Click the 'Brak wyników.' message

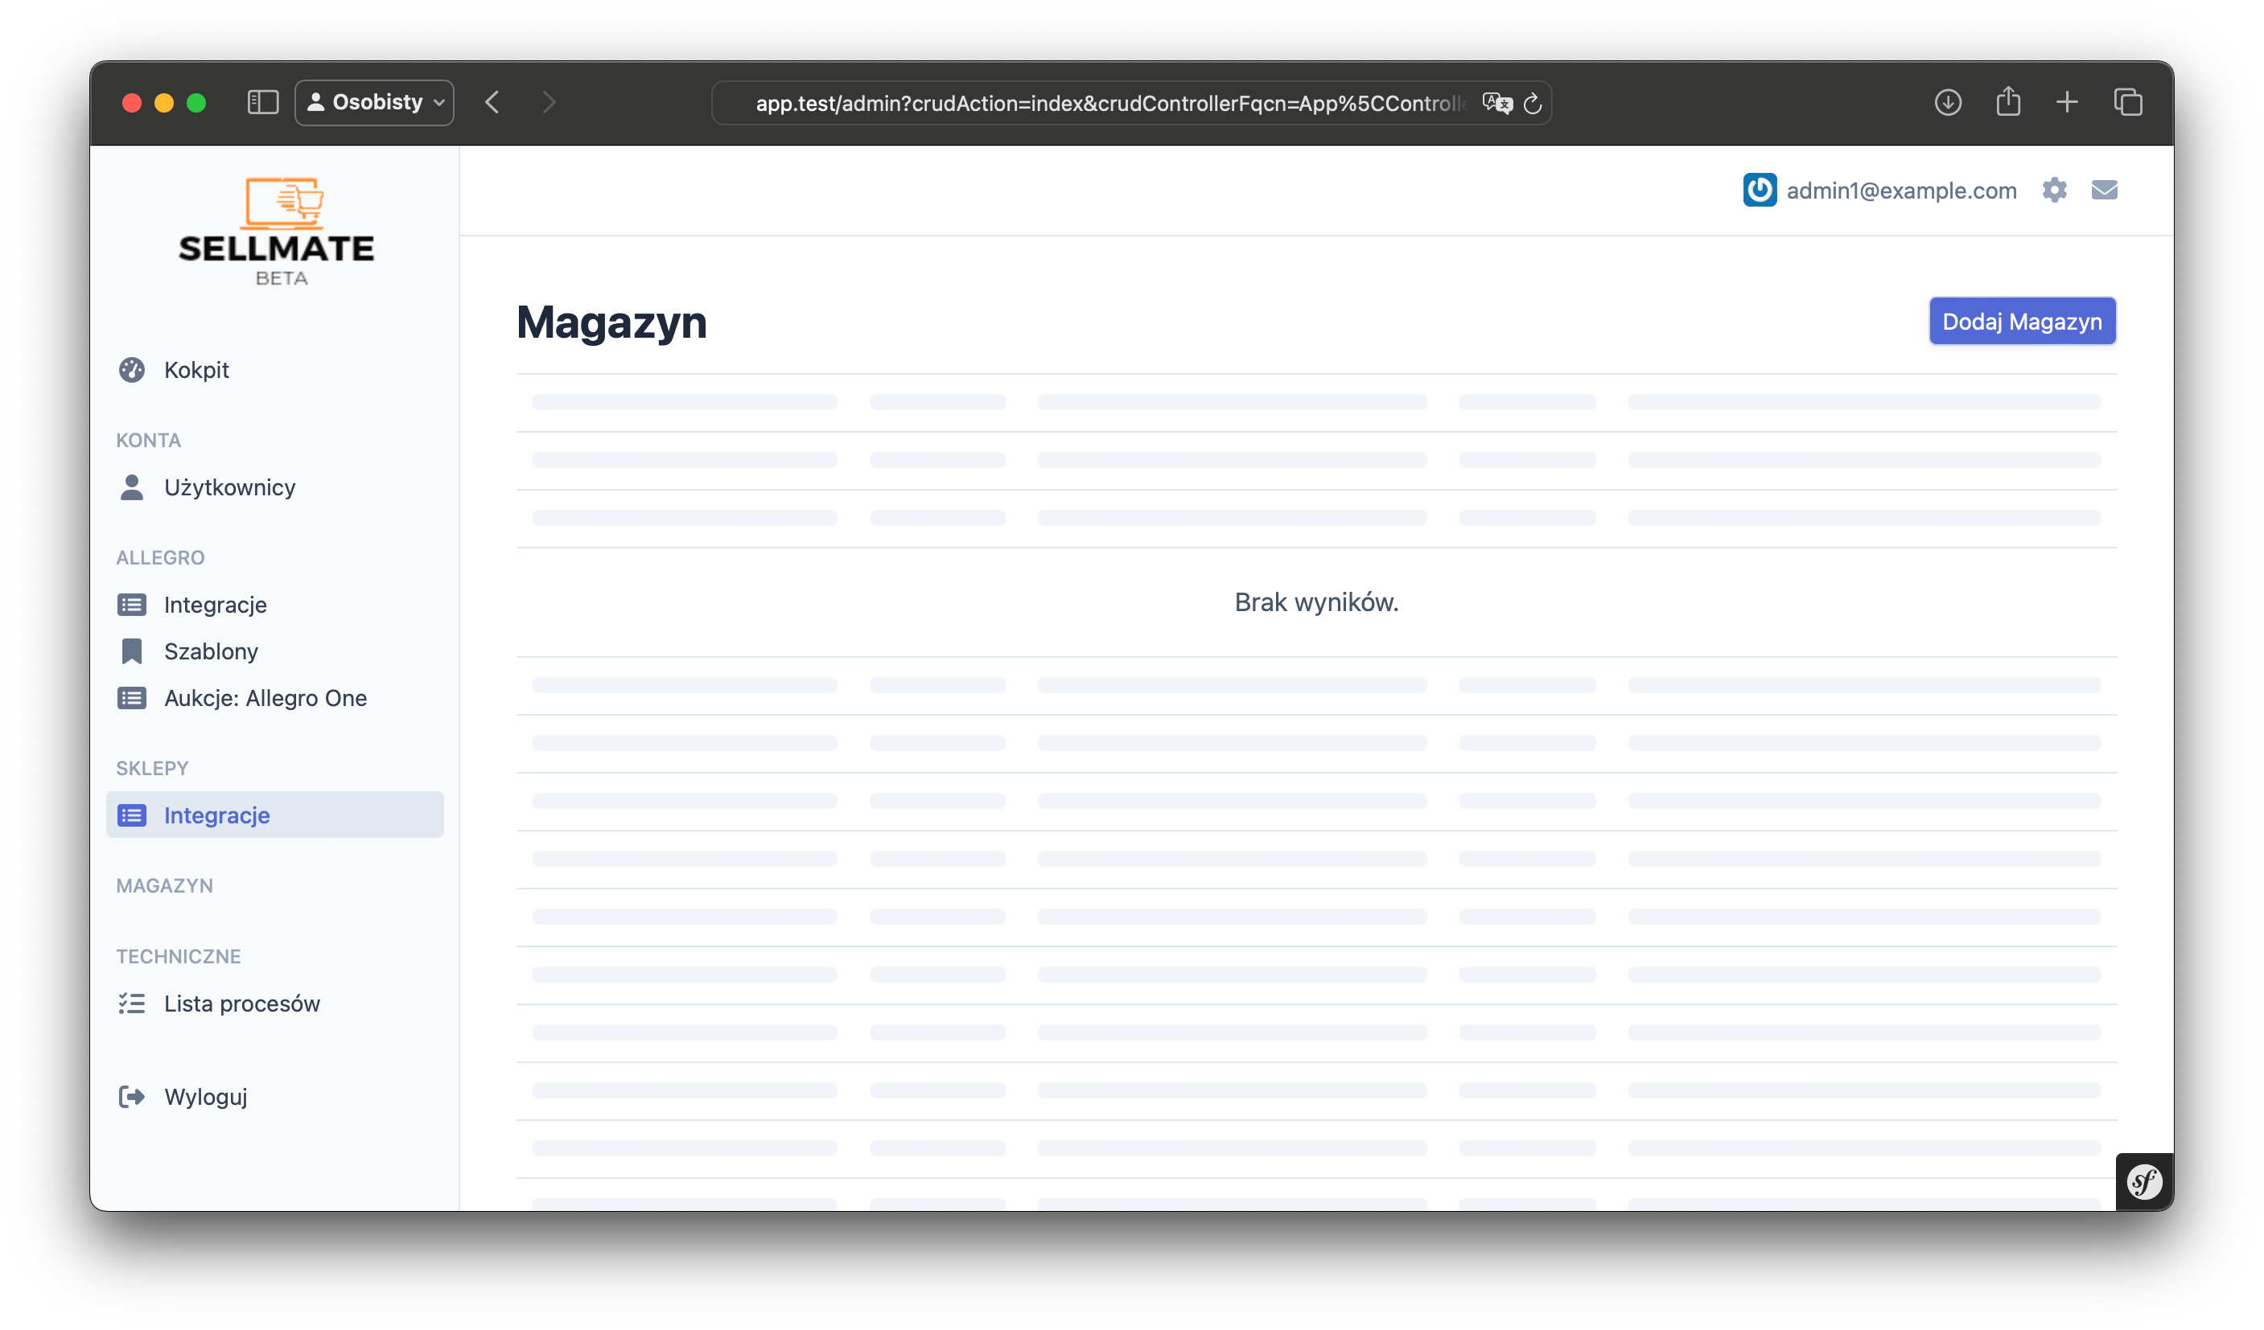pos(1317,602)
